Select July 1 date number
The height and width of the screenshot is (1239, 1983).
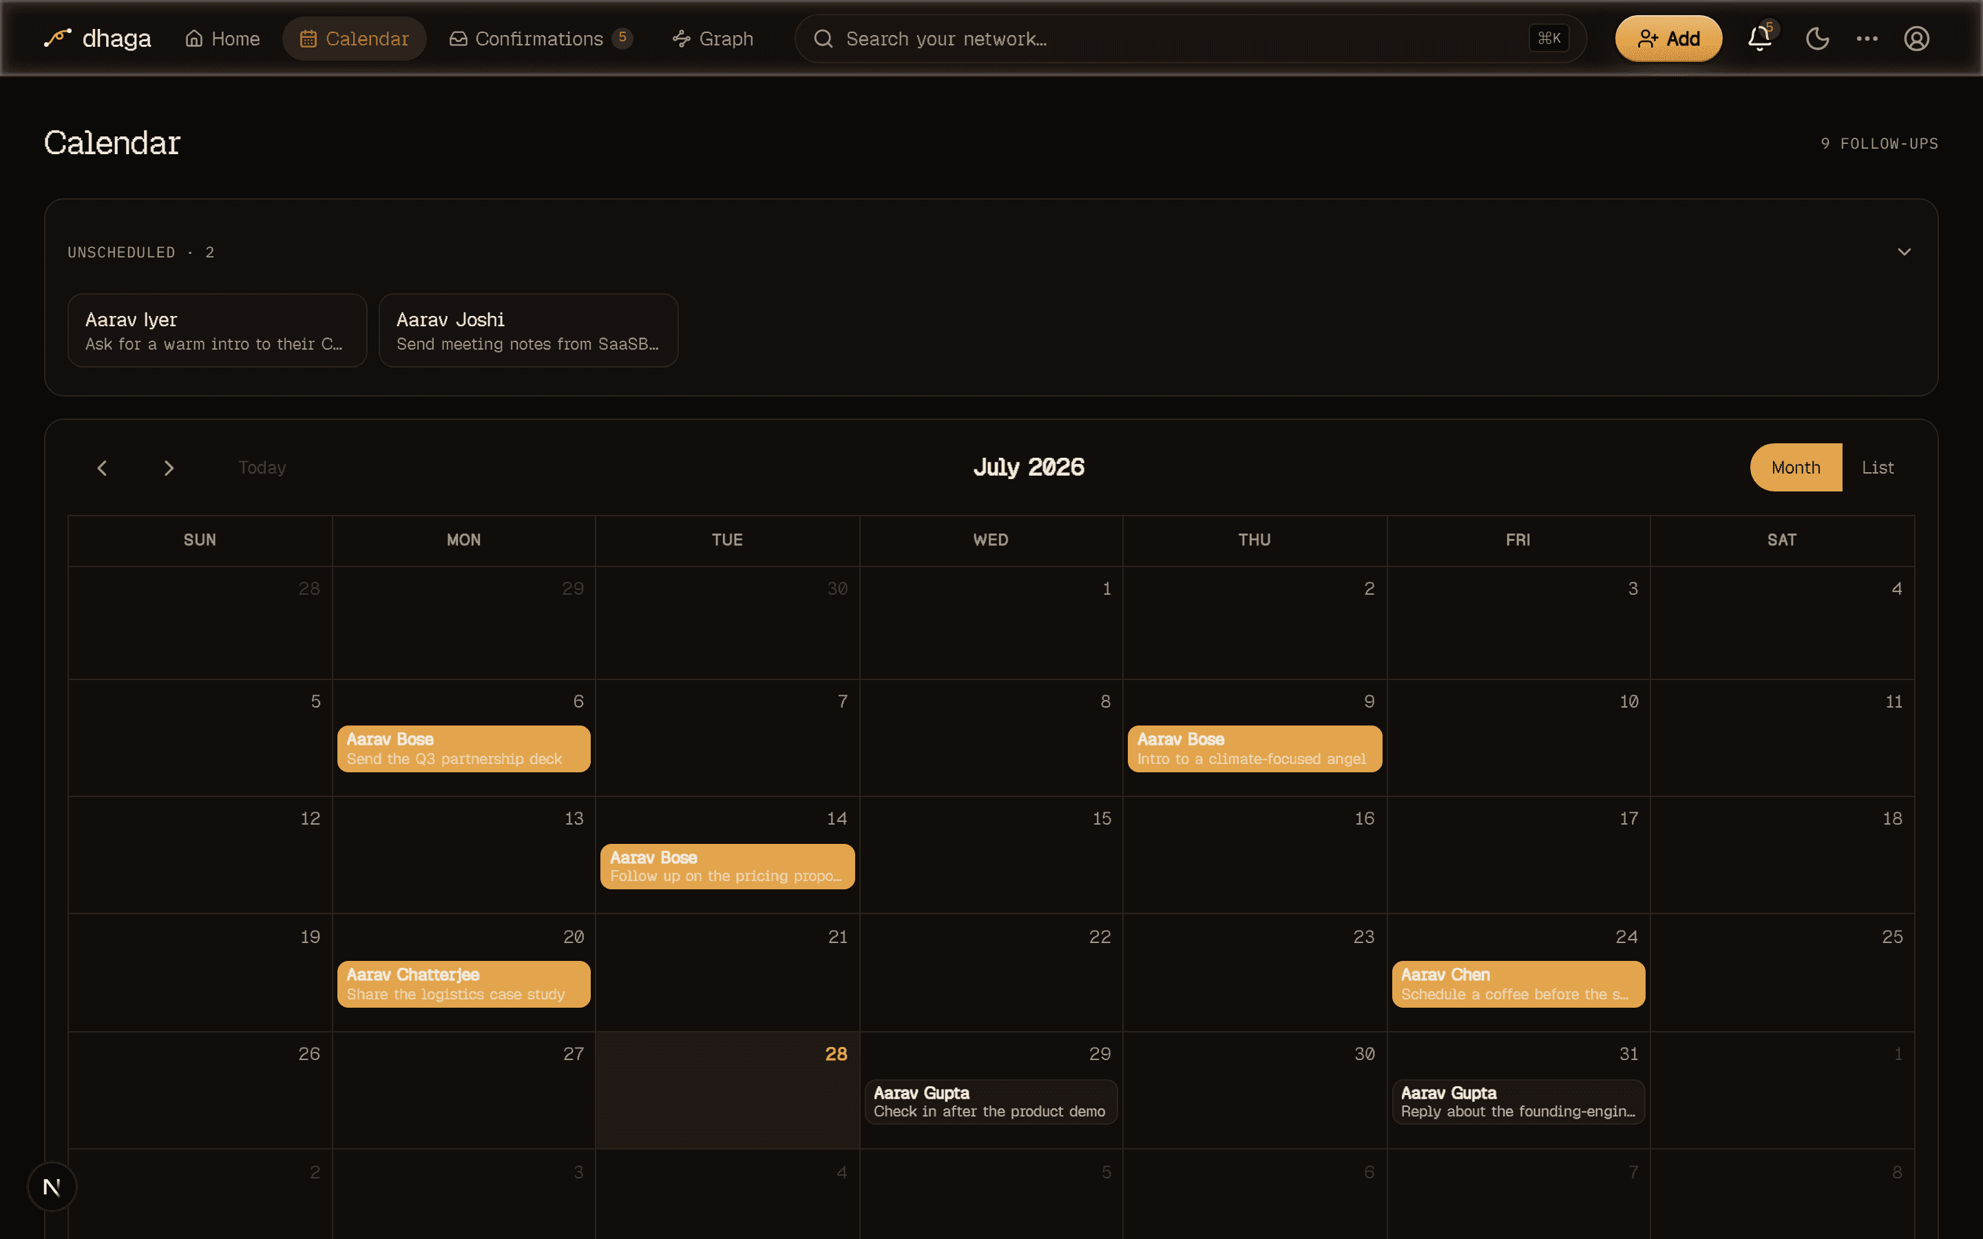pos(1106,589)
